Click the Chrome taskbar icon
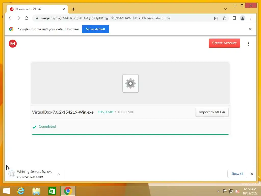 [68, 191]
